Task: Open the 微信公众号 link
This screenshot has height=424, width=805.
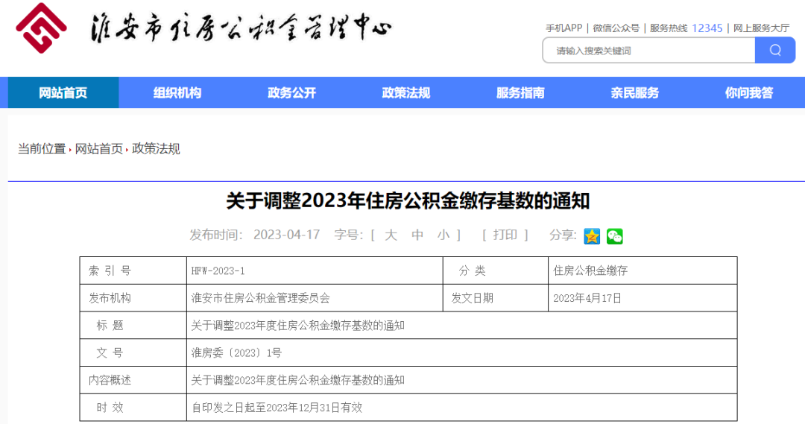Action: (616, 28)
